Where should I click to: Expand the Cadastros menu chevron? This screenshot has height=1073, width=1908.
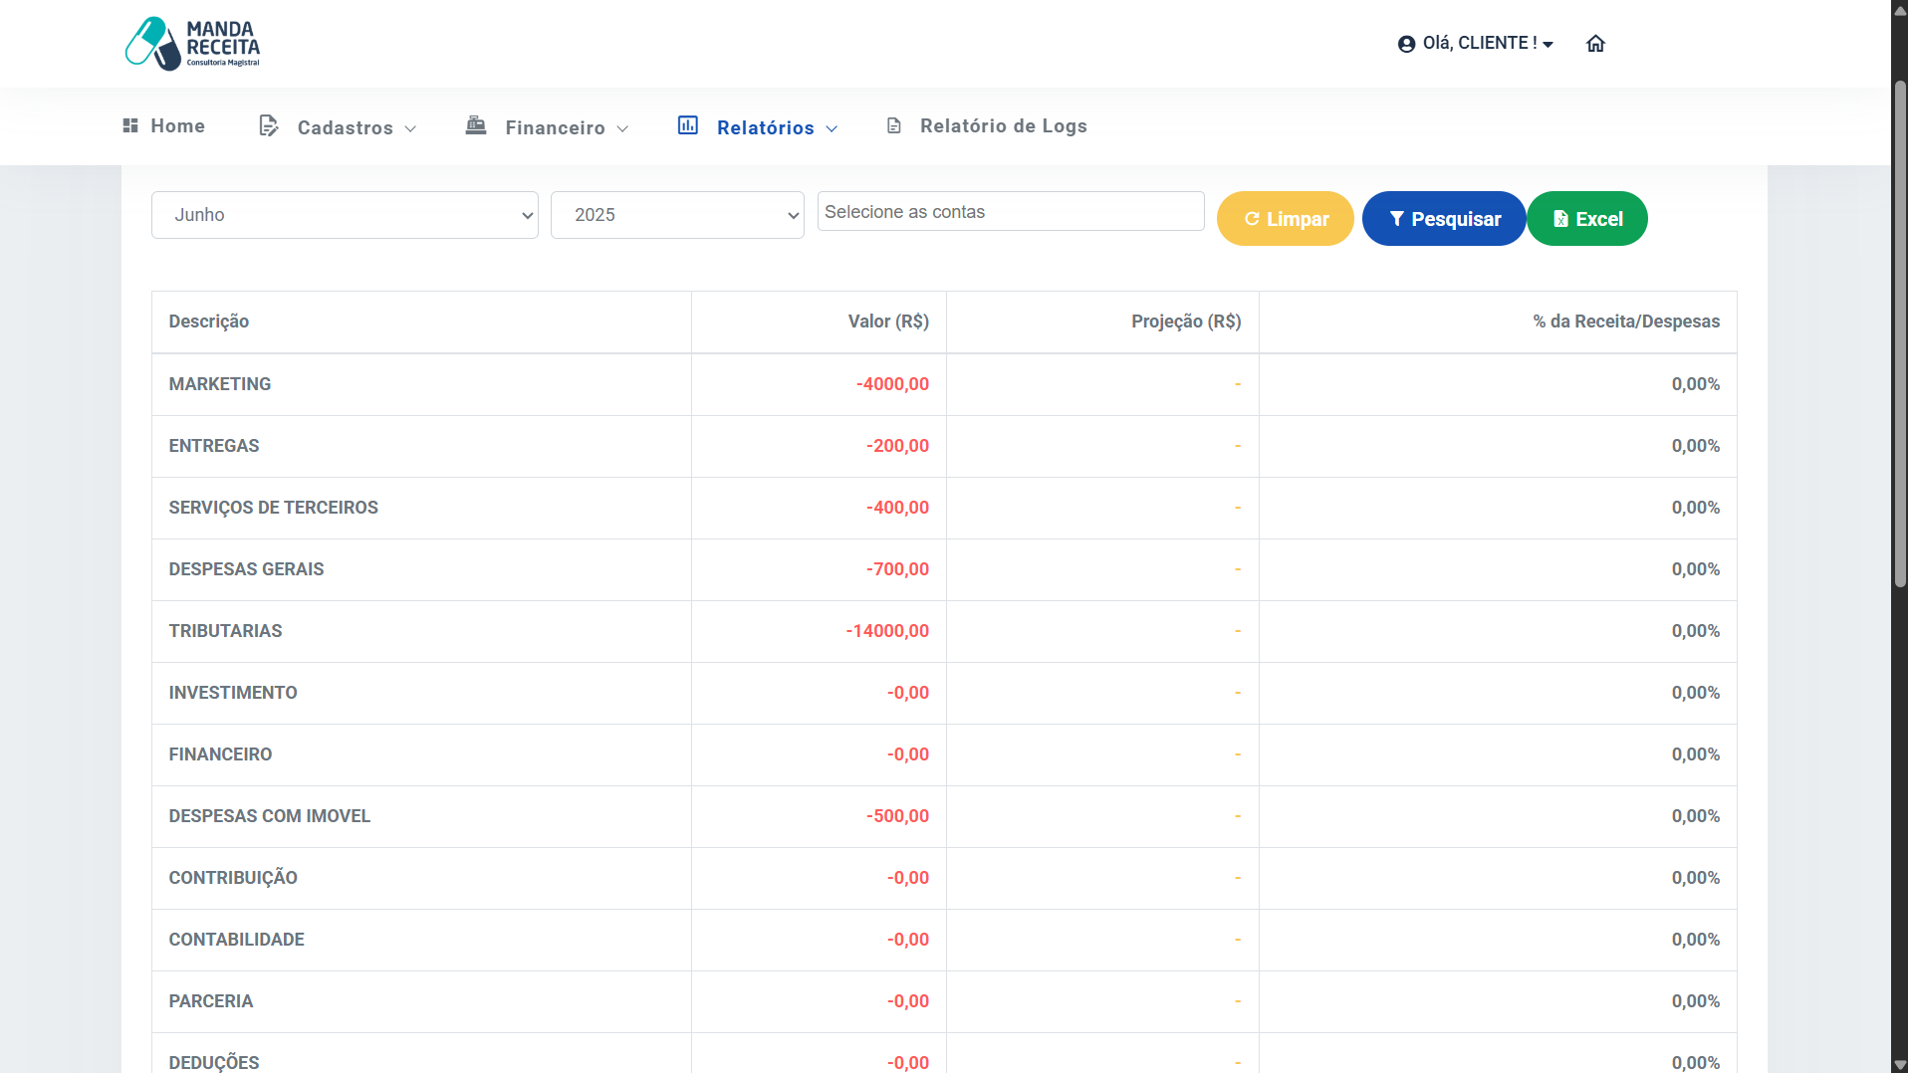[x=411, y=129]
